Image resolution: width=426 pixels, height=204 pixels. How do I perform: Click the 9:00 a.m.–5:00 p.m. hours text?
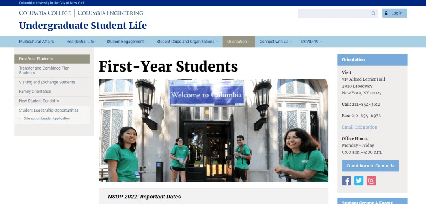[362, 152]
